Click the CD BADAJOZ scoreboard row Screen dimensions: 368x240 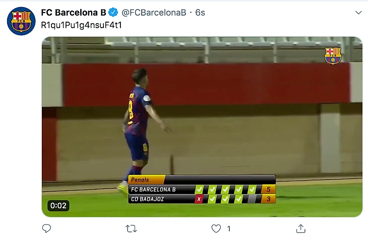(202, 199)
